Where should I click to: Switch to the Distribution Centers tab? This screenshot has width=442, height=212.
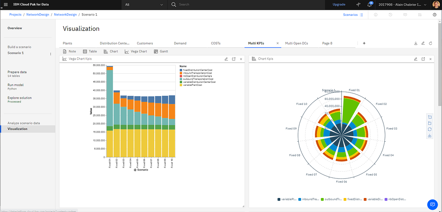115,43
